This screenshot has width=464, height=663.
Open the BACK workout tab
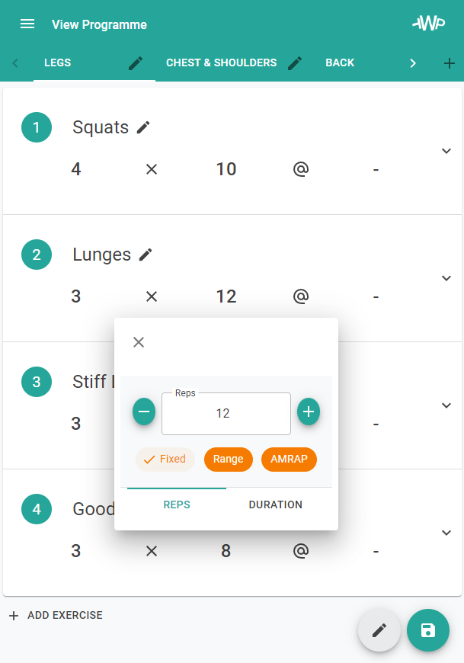click(340, 62)
